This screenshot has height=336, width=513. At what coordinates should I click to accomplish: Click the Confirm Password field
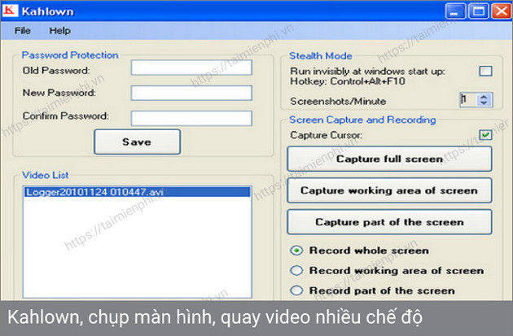pos(191,117)
